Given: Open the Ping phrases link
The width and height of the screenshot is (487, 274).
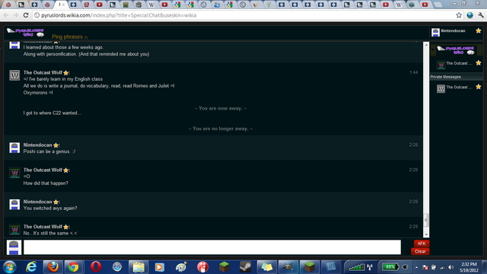Looking at the screenshot, I should coord(68,37).
